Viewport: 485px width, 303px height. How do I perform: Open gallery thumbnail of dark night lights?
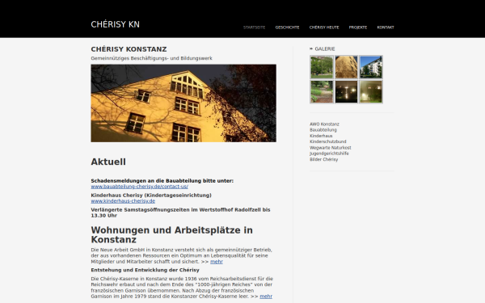[346, 91]
